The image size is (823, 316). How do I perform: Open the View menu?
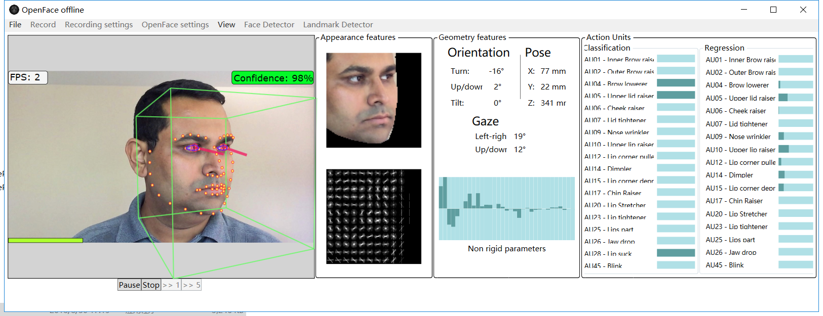pos(226,24)
